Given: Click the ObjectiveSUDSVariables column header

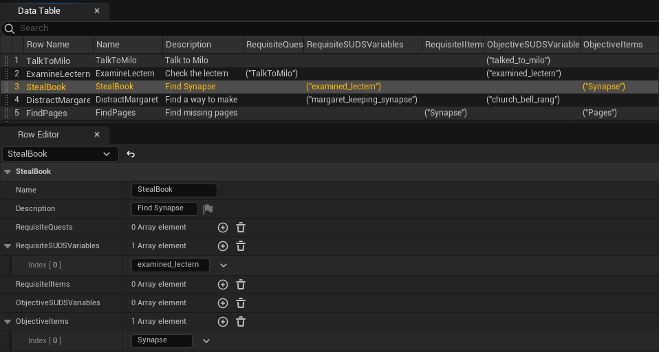Looking at the screenshot, I should (532, 45).
